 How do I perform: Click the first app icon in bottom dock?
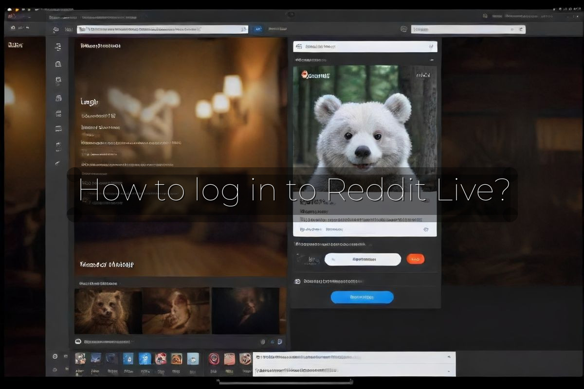point(80,359)
